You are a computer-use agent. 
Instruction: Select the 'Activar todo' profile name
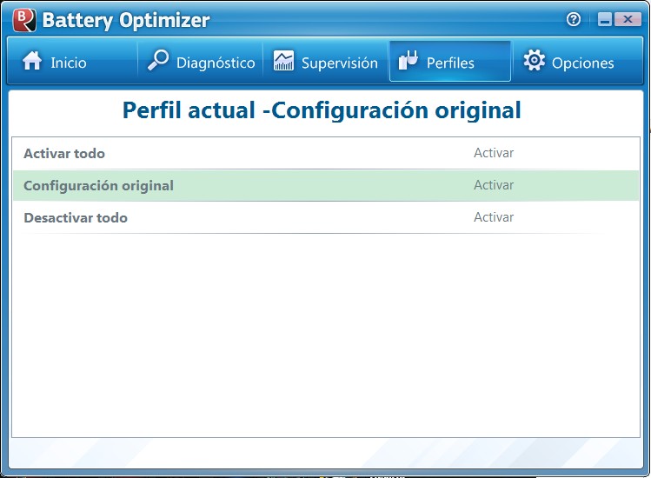(64, 153)
